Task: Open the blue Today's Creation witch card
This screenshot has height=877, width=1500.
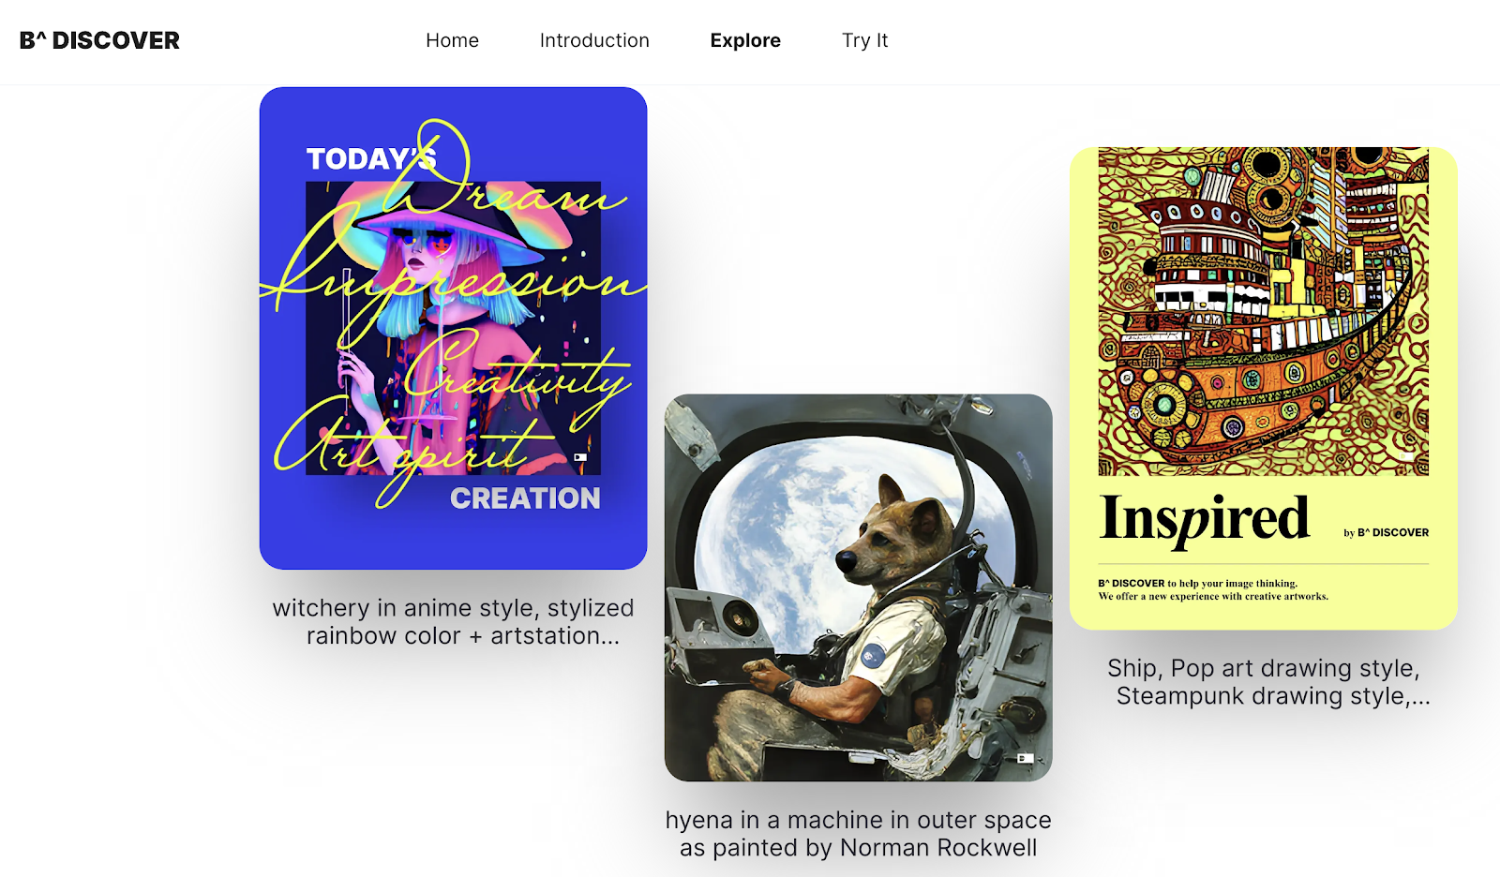Action: click(453, 328)
